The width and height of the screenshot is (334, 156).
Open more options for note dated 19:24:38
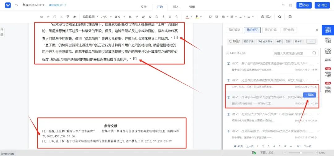click(311, 116)
